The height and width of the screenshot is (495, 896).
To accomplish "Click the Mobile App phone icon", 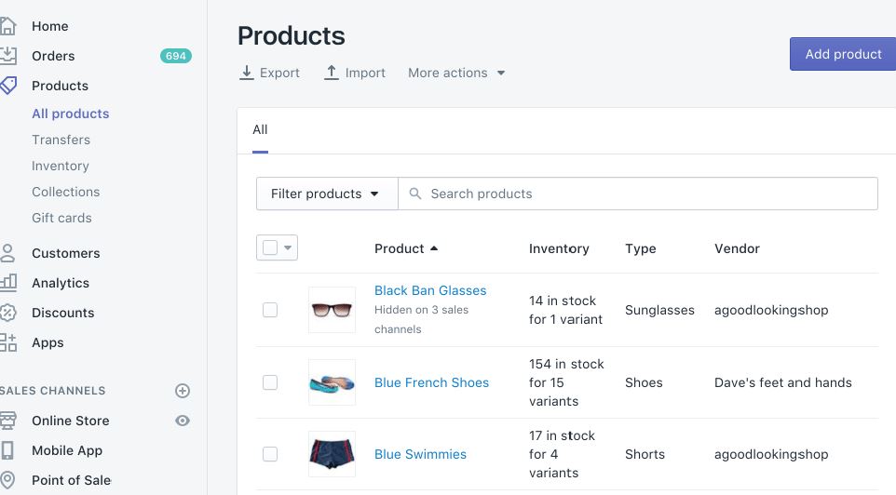I will tap(7, 450).
